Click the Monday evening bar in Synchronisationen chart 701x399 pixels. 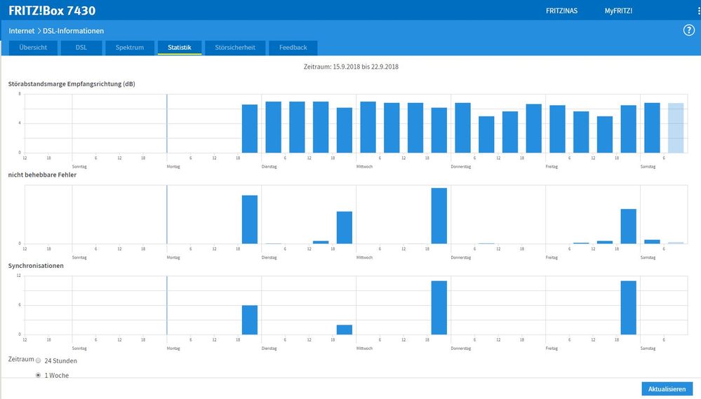[x=250, y=320]
